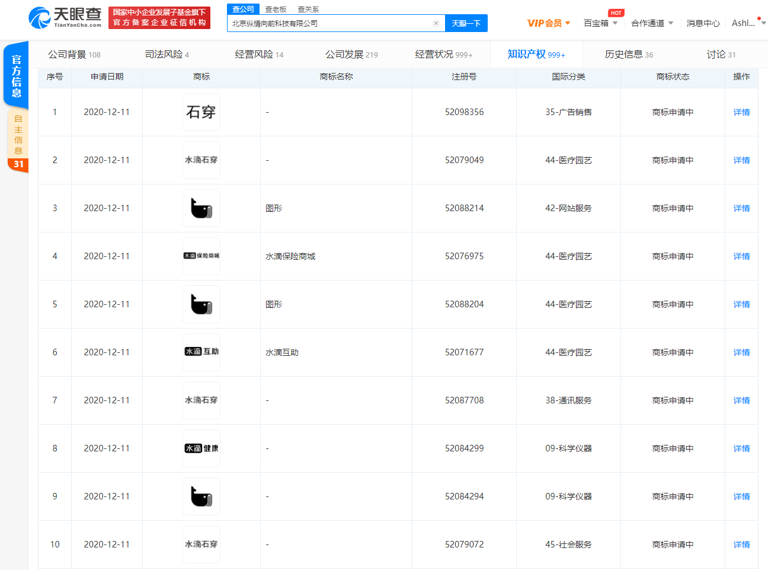
Task: Open the VIP会员 dropdown
Action: tap(548, 23)
